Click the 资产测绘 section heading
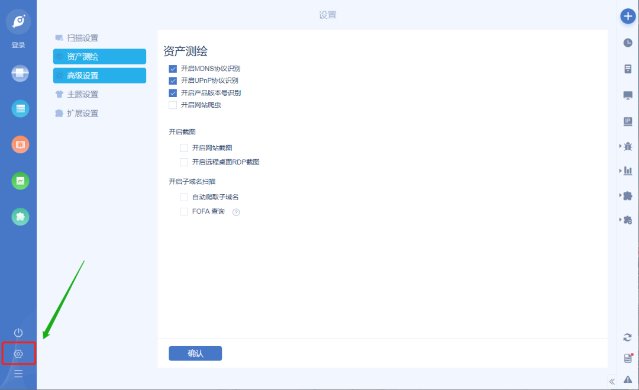This screenshot has height=390, width=639. (x=185, y=51)
